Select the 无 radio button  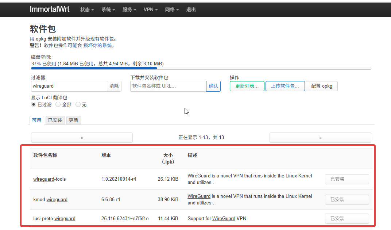coord(78,104)
